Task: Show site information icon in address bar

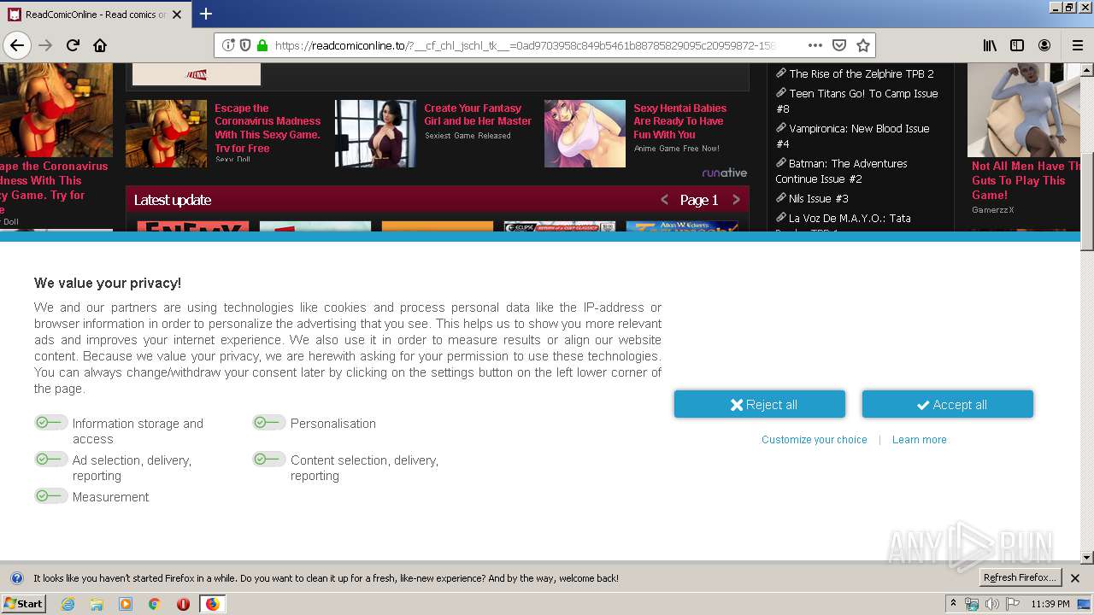Action: 228,45
